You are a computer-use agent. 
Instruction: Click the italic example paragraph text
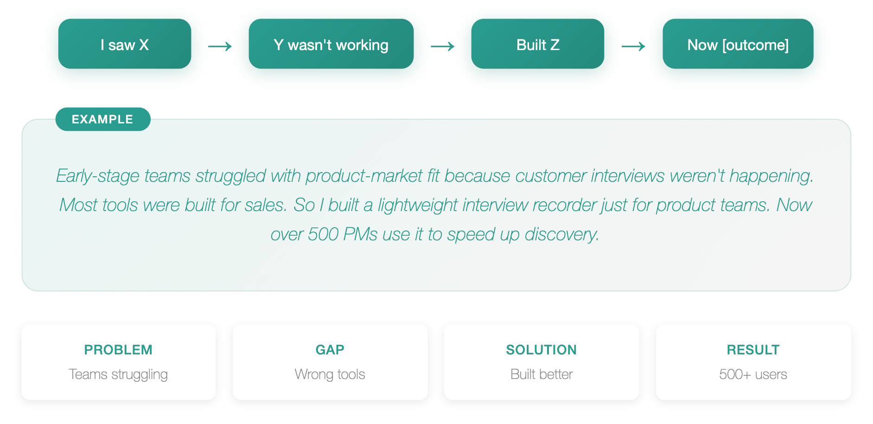click(x=435, y=205)
